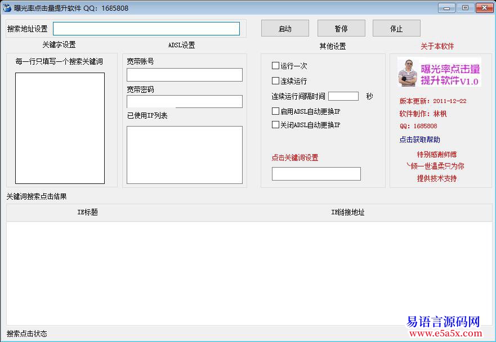Viewport: 496px width, 342px height.
Task: Click the 宽带密码 password input box
Action: (184, 101)
